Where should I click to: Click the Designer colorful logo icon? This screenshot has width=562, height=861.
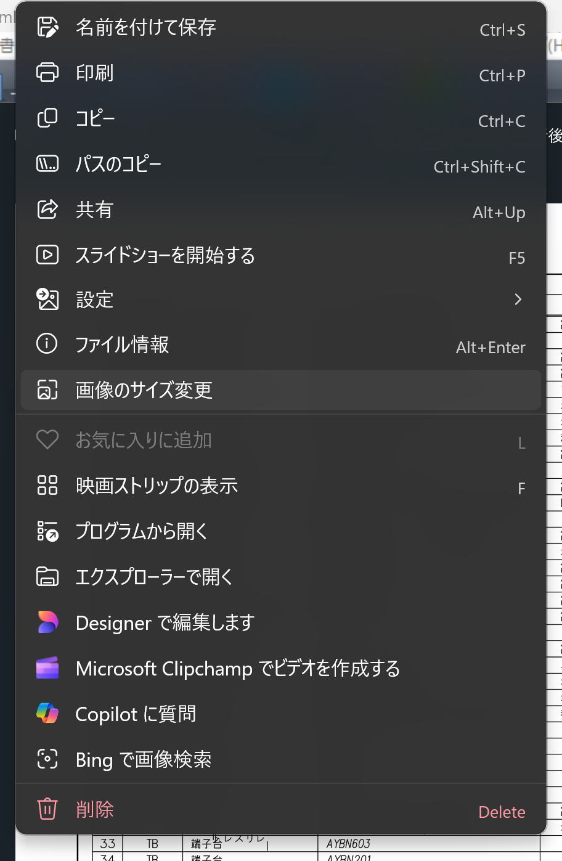pos(47,622)
